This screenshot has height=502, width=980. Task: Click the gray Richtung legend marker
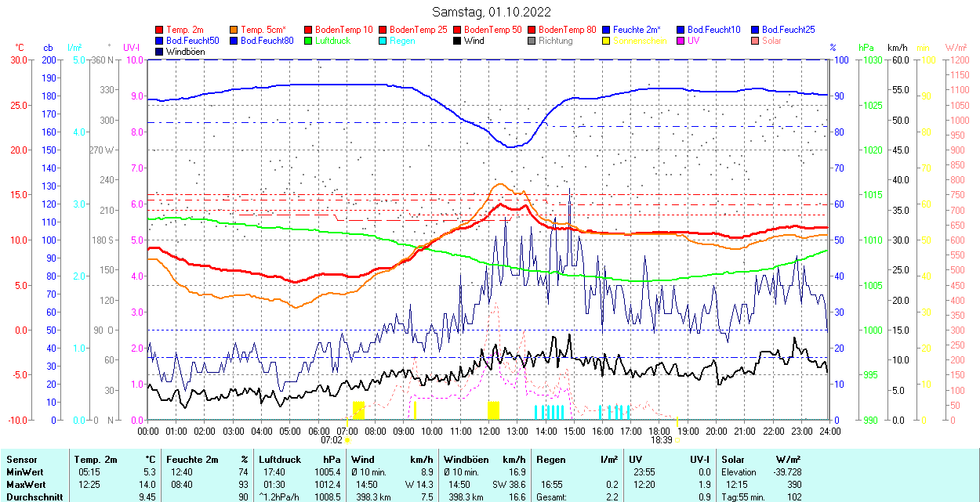click(x=532, y=41)
